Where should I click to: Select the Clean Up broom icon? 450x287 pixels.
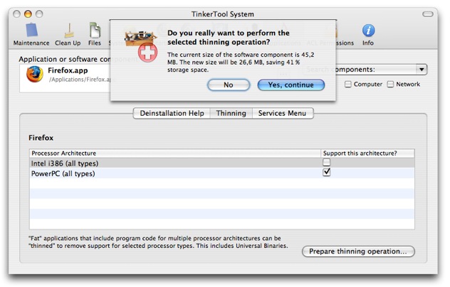pyautogui.click(x=68, y=31)
